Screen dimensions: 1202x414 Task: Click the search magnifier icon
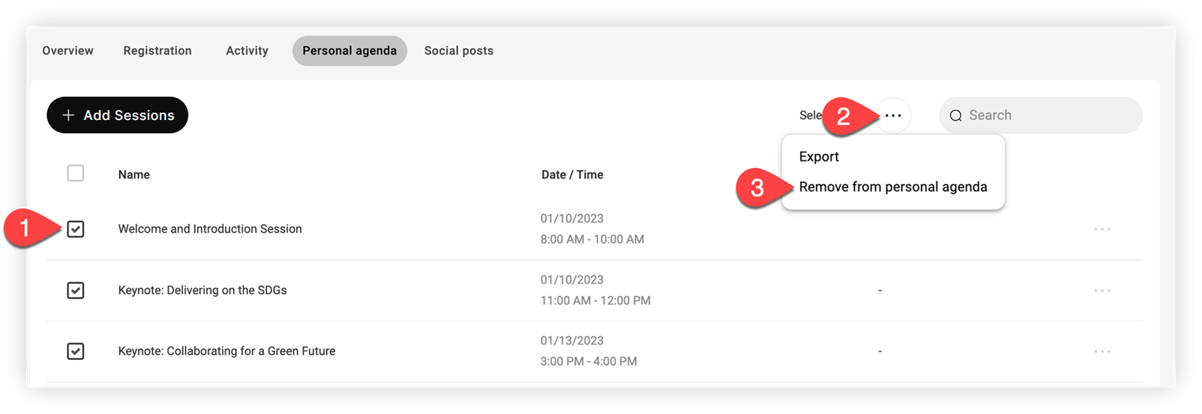956,116
